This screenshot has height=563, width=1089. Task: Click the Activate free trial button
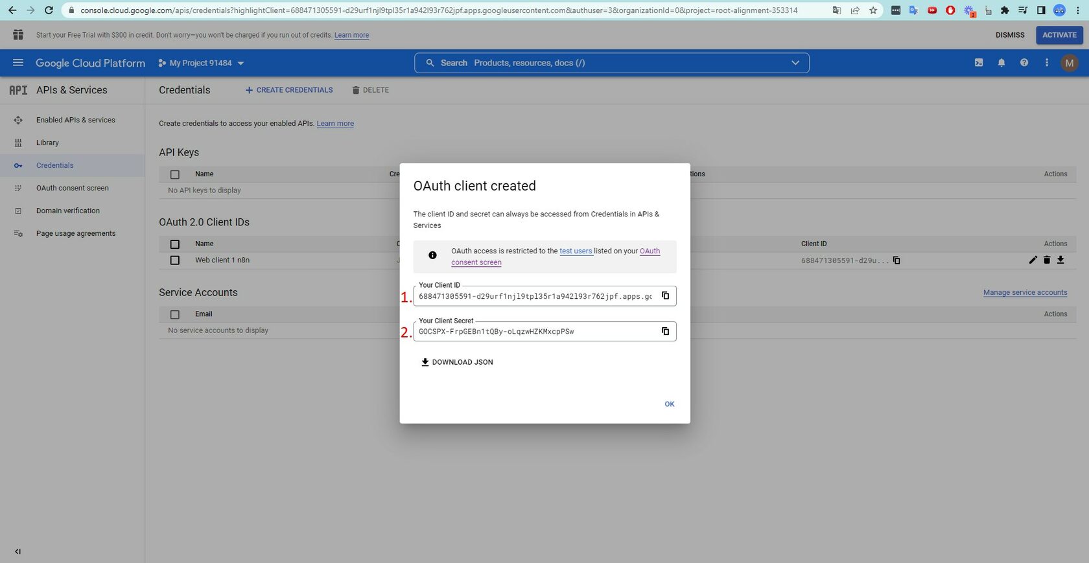(x=1059, y=35)
